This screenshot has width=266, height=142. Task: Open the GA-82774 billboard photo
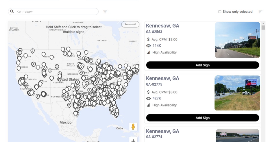pos(237,135)
